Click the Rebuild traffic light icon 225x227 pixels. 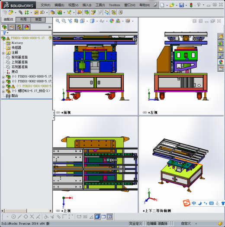(191, 5)
